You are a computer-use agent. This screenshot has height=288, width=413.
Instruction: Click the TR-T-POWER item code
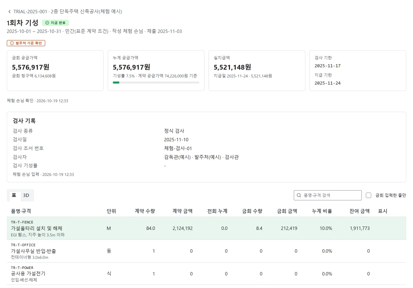pos(22,268)
